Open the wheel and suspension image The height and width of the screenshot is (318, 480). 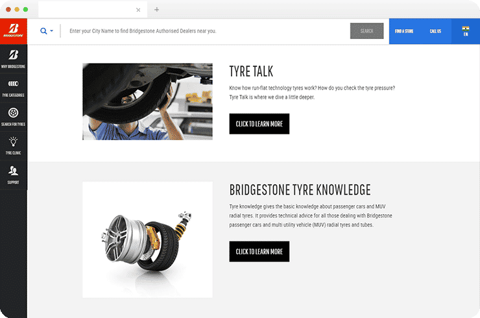pos(147,239)
